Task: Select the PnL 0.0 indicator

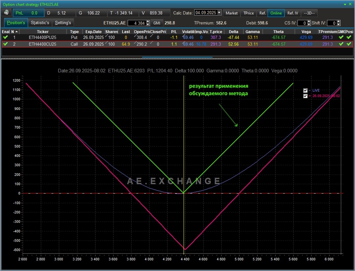Action: click(x=28, y=13)
